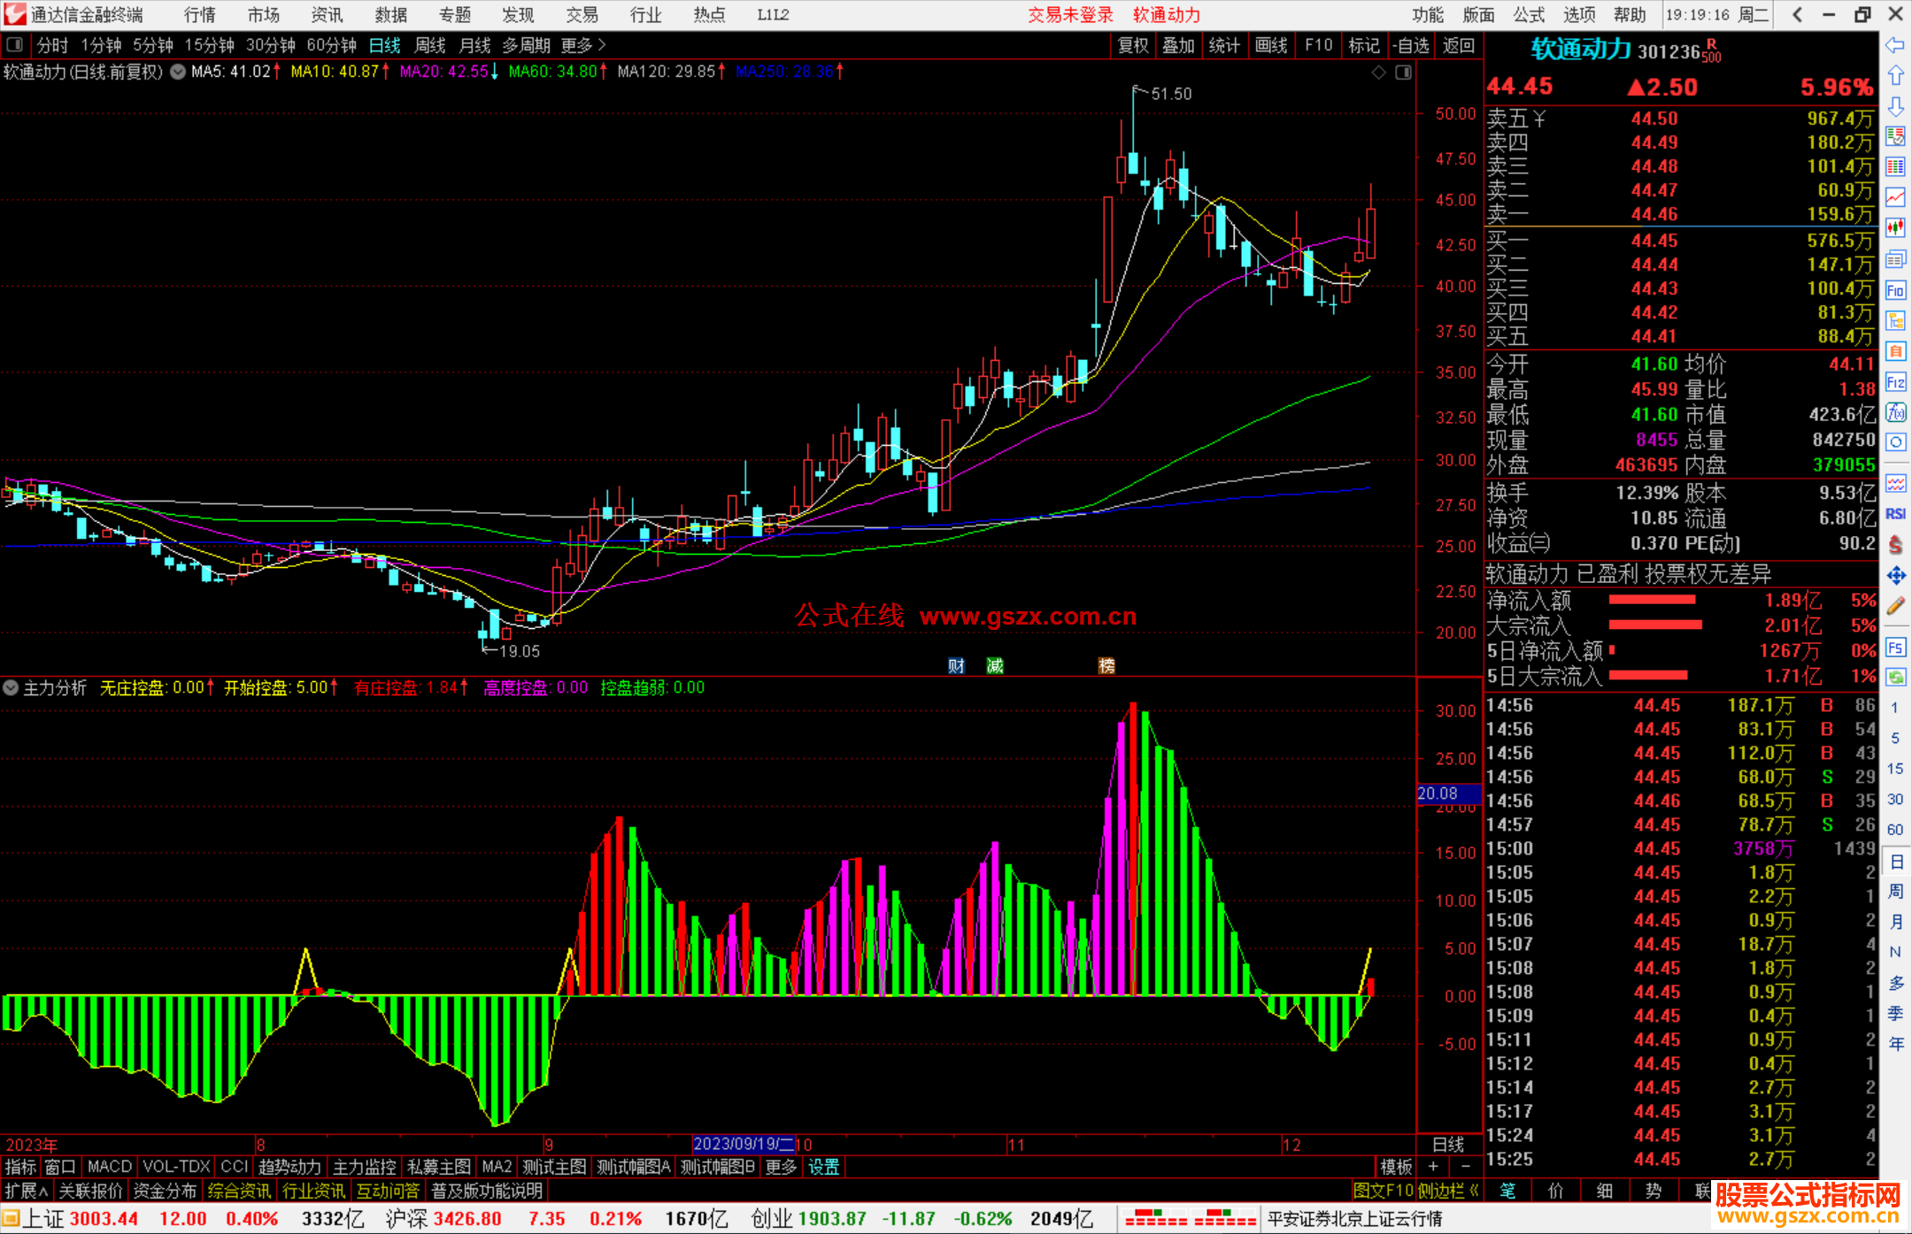This screenshot has height=1234, width=1912.
Task: Switch to the MACD indicator tab
Action: point(109,1167)
